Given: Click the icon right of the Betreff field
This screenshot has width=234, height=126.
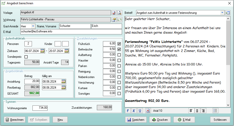Looking at the screenshot, I should tap(228, 13).
